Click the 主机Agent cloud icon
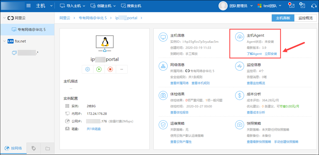319x155 pixels. point(240,37)
